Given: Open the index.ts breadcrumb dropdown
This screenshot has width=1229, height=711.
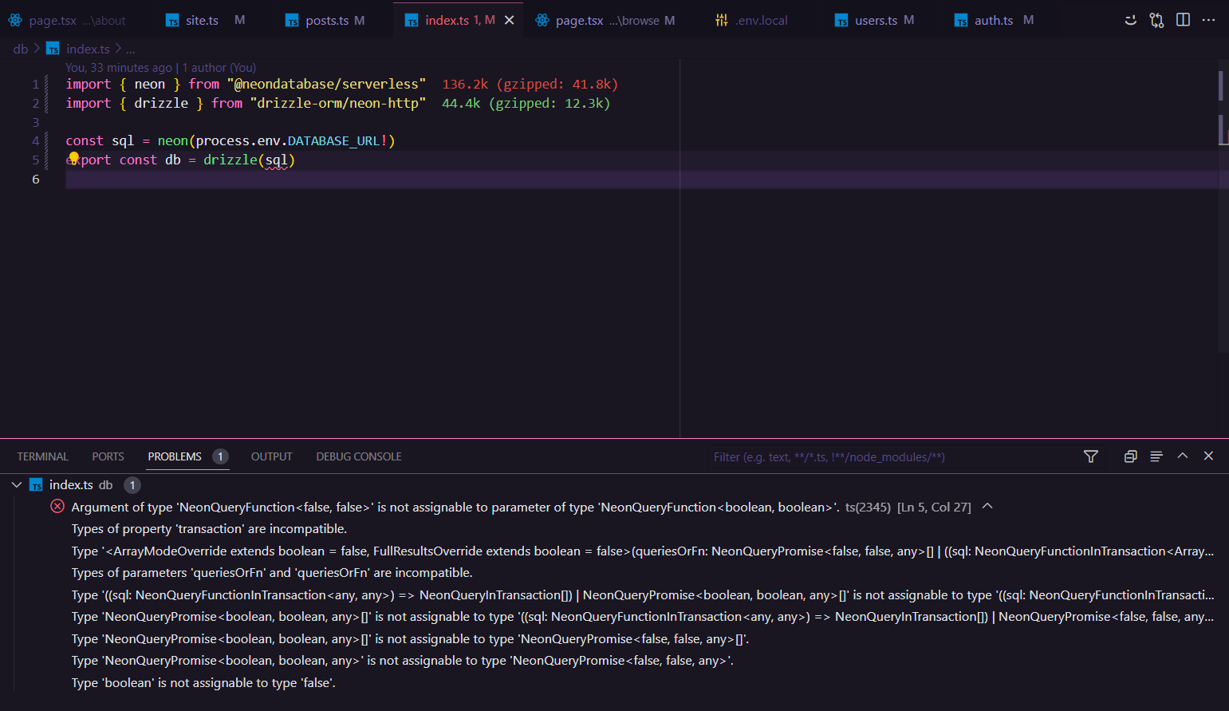Looking at the screenshot, I should click(88, 49).
